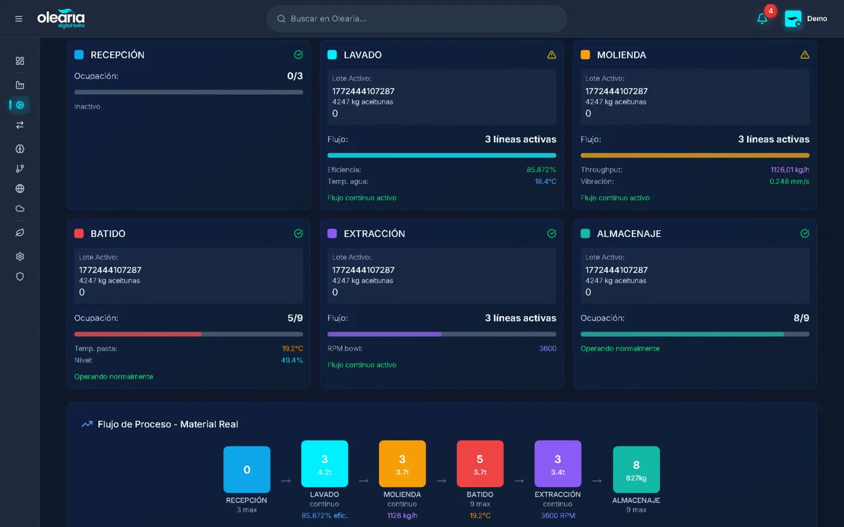Screen dimensions: 844x527
Task: Select the AI brain icon in the sidebar
Action: [19, 149]
